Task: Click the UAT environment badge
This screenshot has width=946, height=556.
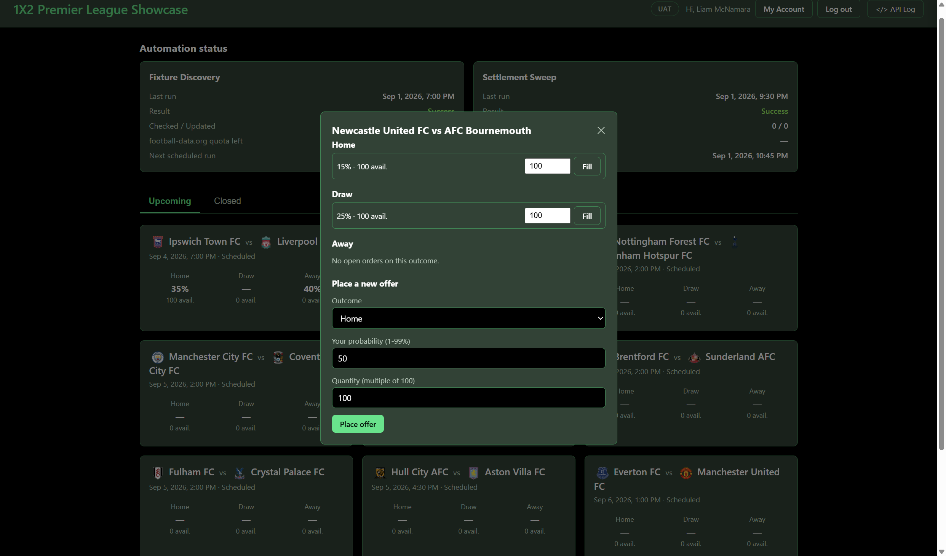Action: tap(665, 9)
